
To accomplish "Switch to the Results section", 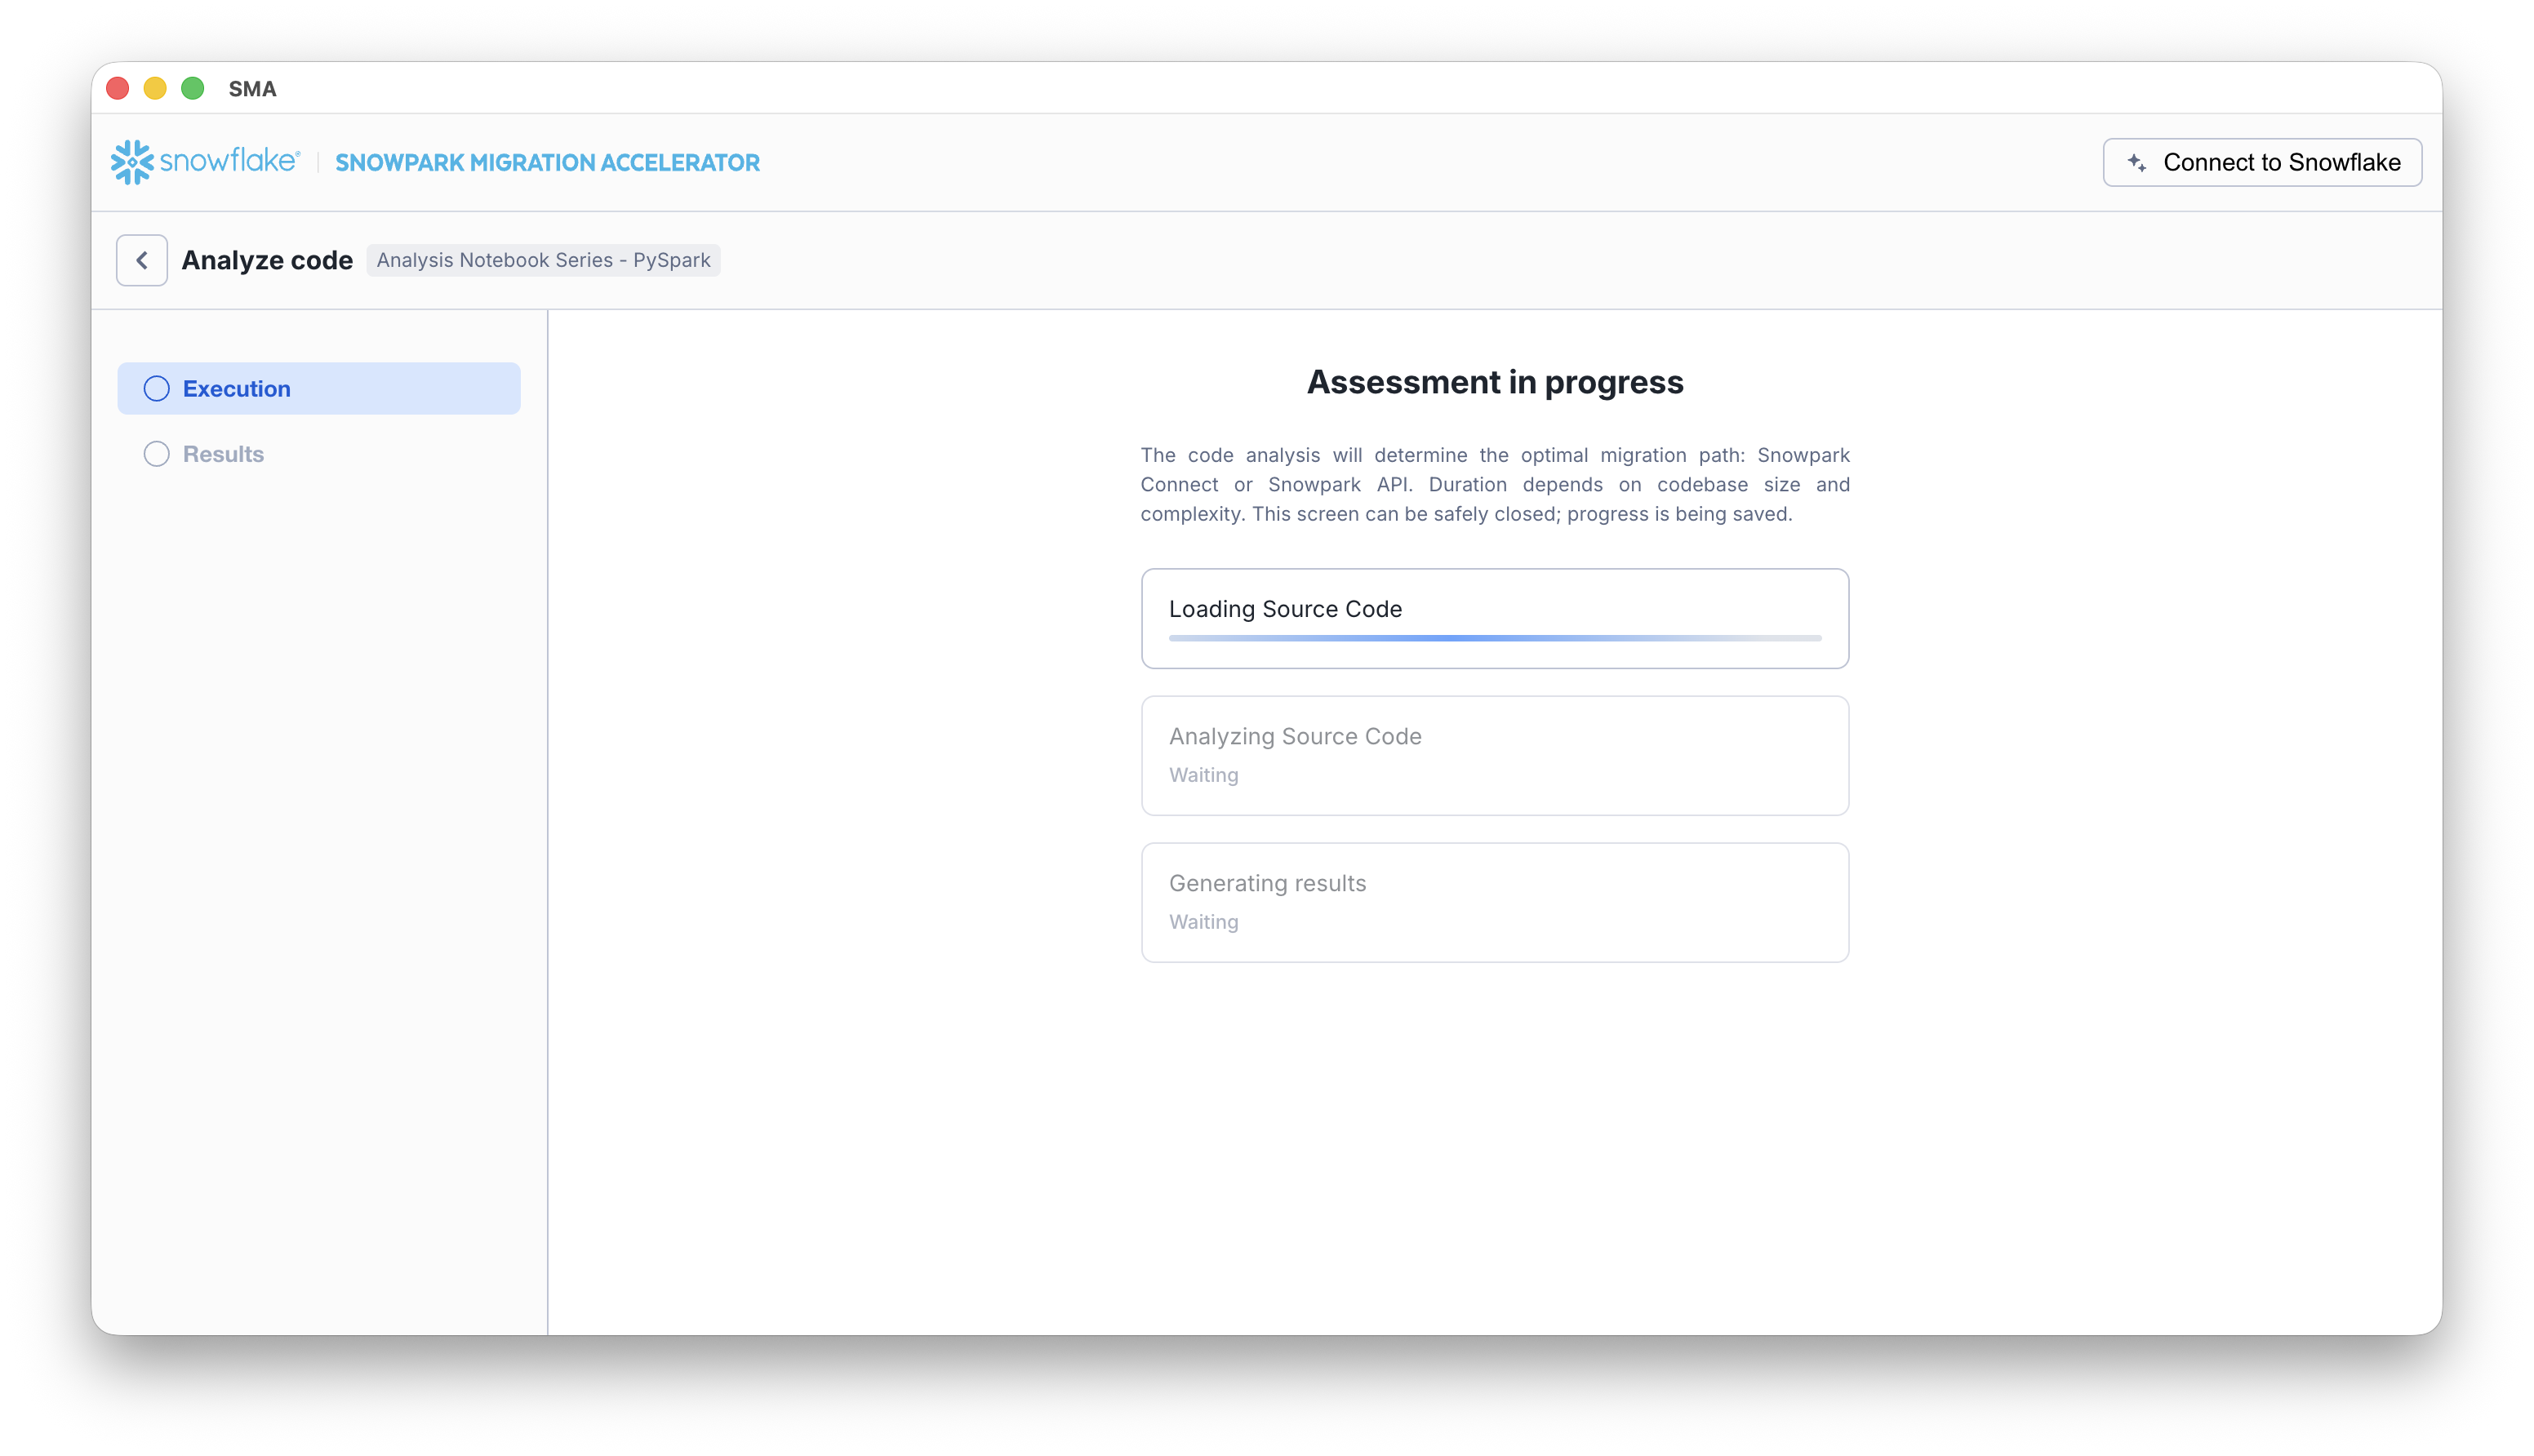I will 222,453.
